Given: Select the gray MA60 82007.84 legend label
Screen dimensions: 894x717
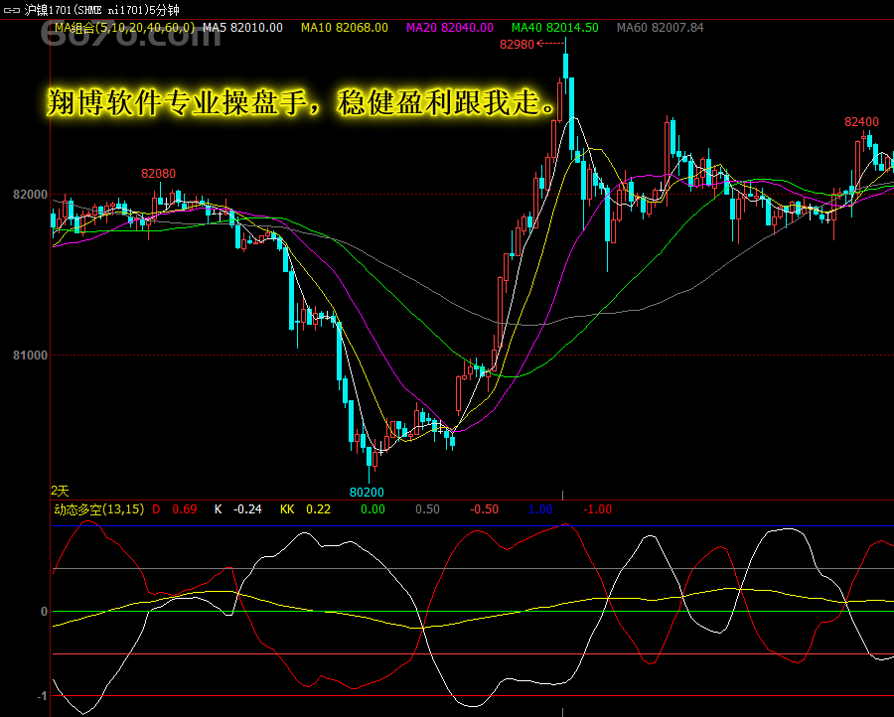Looking at the screenshot, I should click(x=660, y=28).
